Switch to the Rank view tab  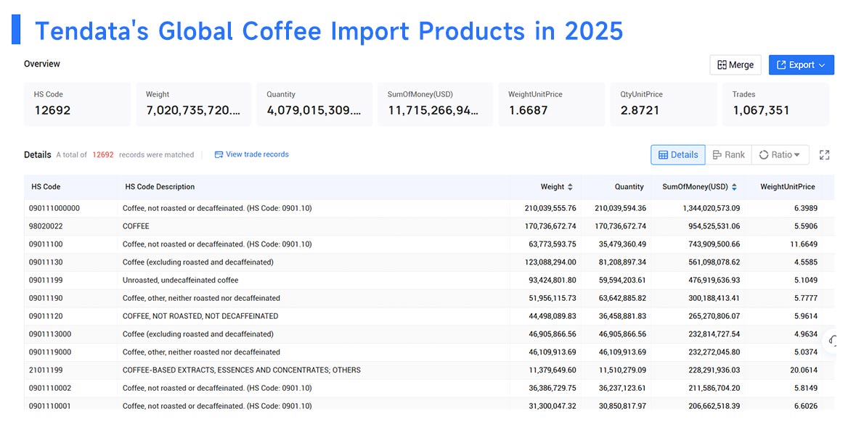728,154
